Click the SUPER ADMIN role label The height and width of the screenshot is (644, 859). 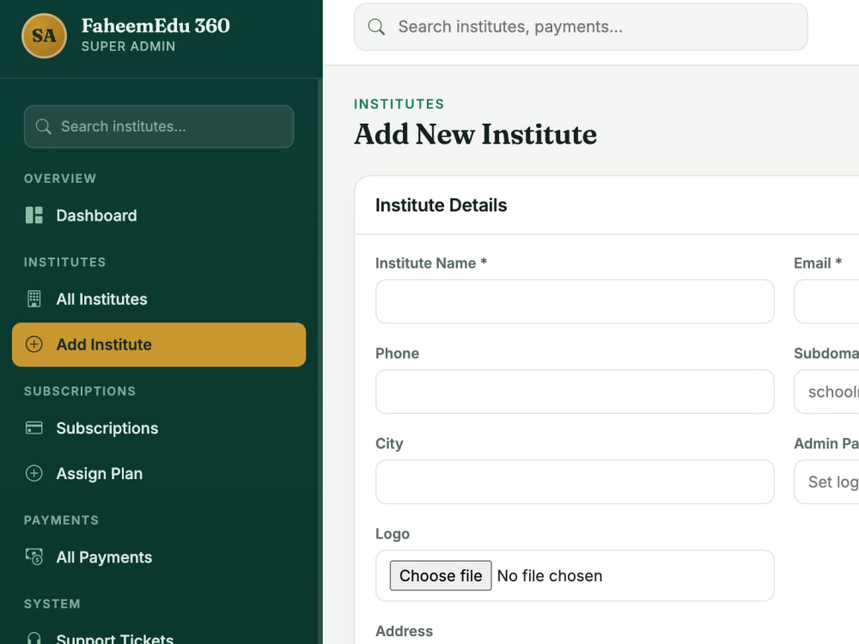pos(128,46)
